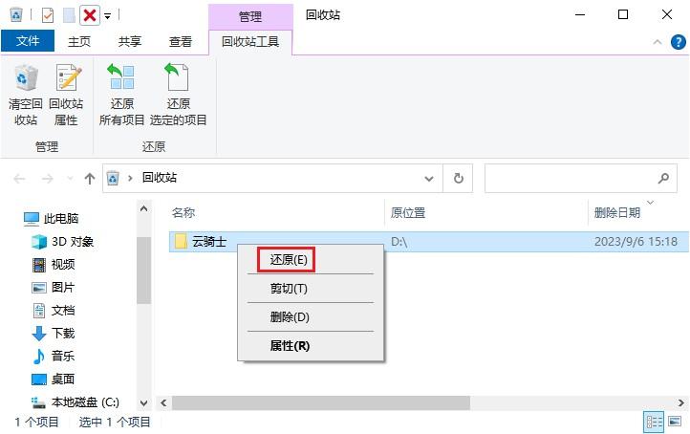Select 此电脑 in the navigation pane
Image resolution: width=690 pixels, height=434 pixels.
(x=52, y=218)
